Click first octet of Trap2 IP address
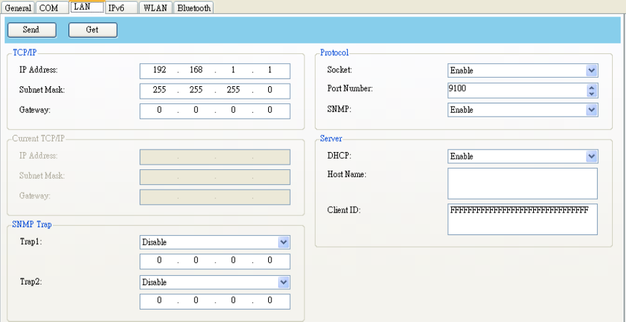626x322 pixels. 159,300
